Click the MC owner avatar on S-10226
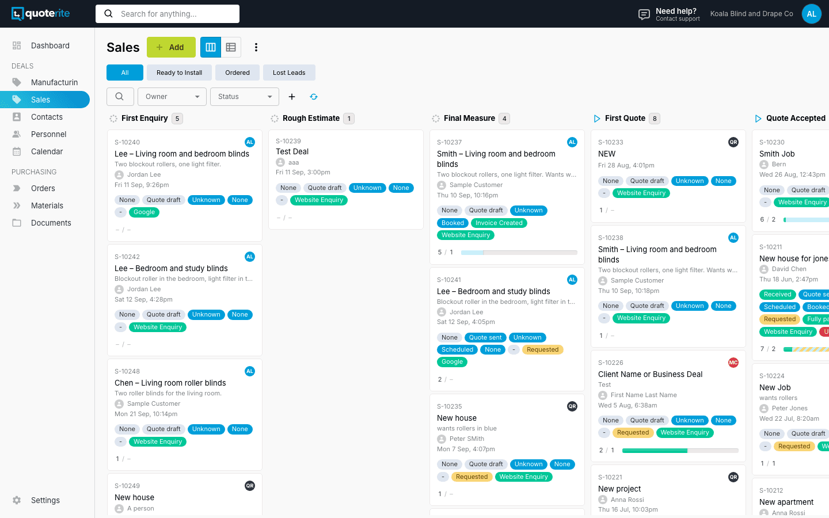 pos(733,363)
